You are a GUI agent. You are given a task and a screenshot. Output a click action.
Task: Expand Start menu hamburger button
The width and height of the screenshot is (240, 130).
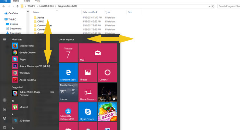coord(5,39)
